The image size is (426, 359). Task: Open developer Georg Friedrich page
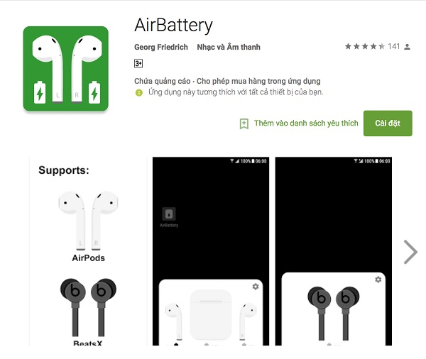tap(161, 47)
